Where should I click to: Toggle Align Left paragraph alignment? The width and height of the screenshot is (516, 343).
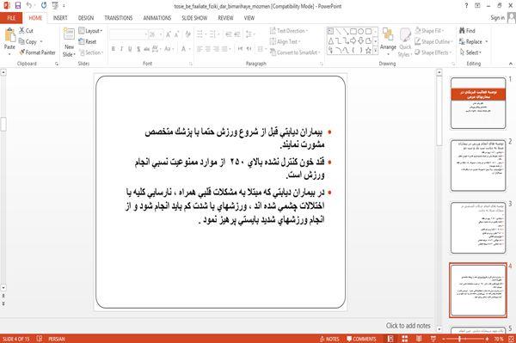[x=200, y=49]
